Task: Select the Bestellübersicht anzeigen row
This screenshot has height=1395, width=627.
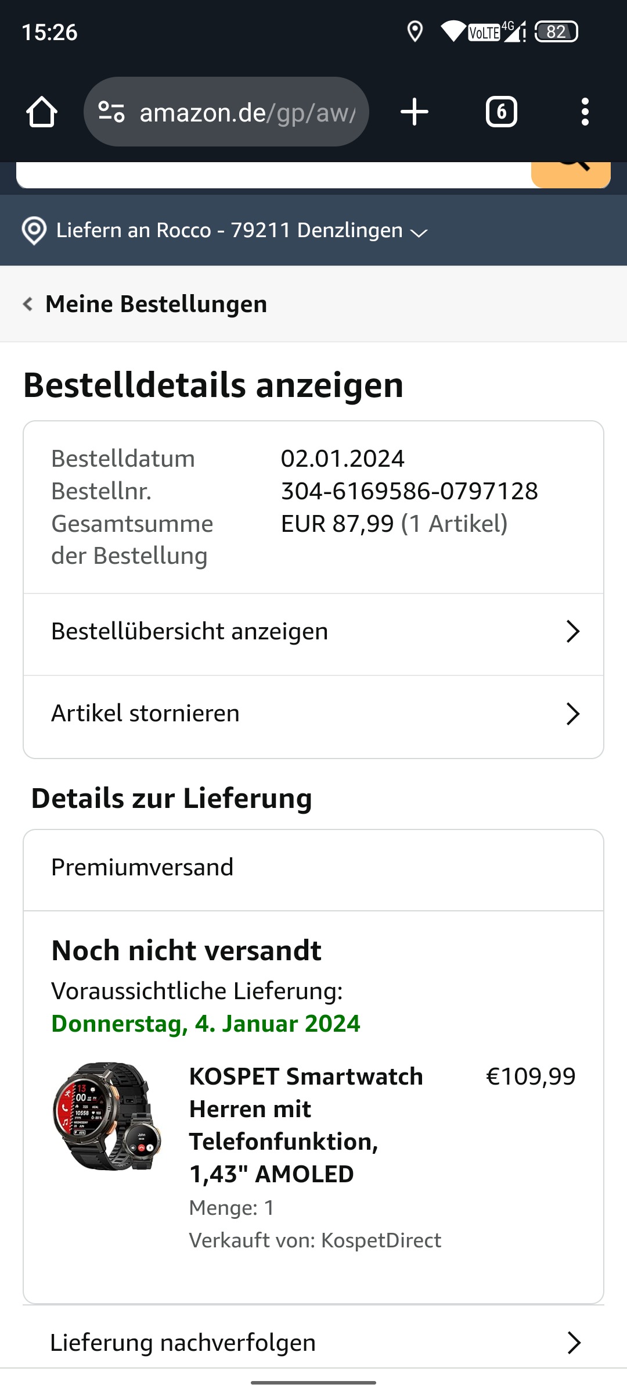Action: click(x=190, y=631)
